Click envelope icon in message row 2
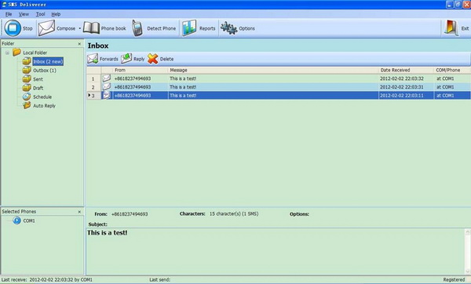 click(x=106, y=87)
